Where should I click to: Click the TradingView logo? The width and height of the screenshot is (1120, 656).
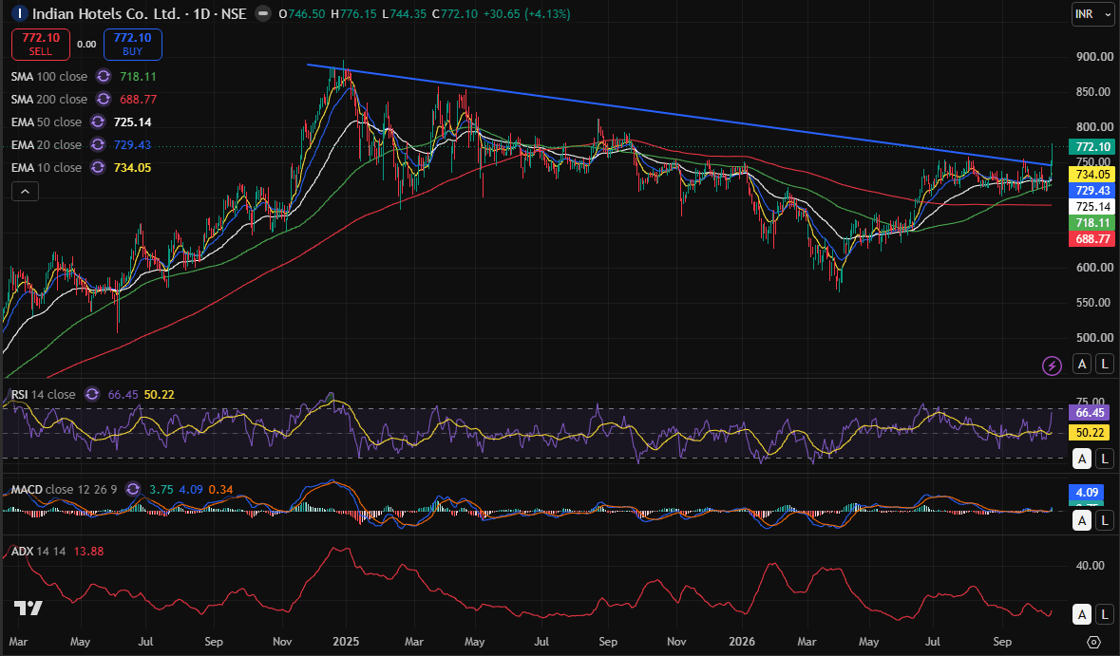[x=28, y=609]
